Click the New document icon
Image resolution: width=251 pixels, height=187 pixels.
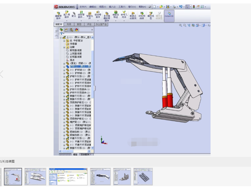tap(154, 7)
